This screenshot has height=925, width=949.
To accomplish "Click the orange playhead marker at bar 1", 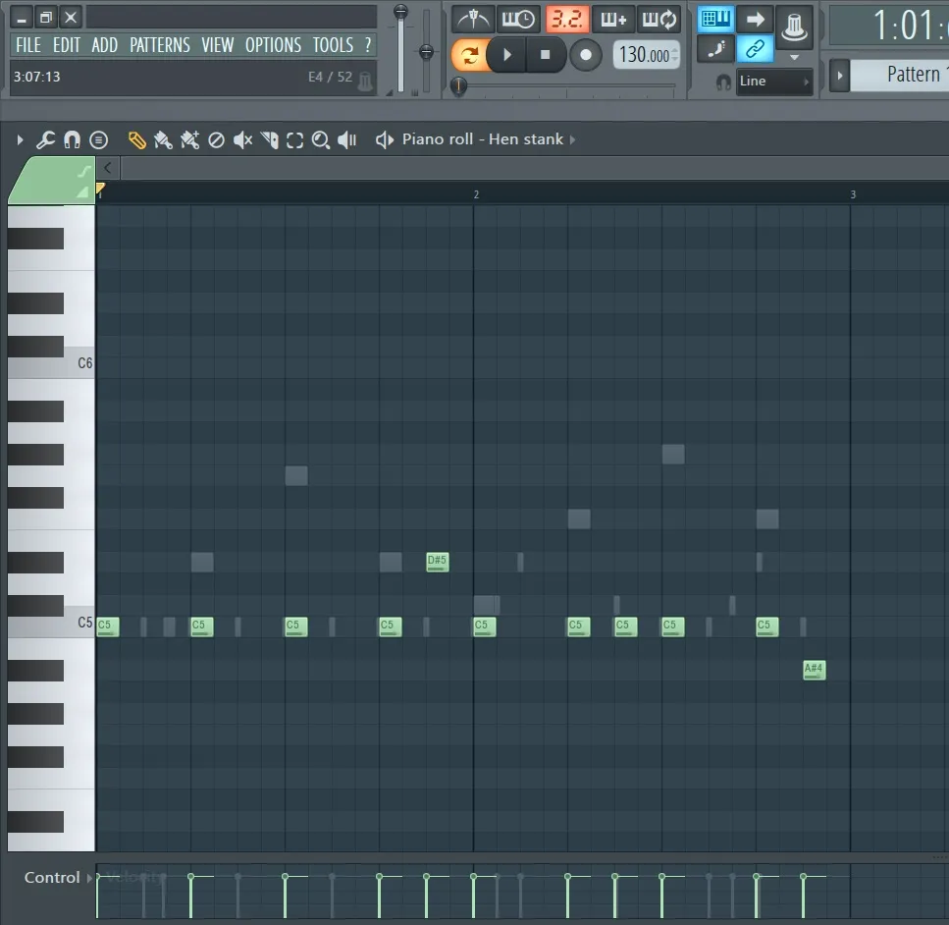I will pos(100,189).
